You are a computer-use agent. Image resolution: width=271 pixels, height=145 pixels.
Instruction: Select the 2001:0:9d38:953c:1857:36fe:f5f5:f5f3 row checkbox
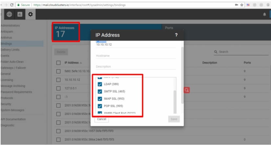[58, 131]
